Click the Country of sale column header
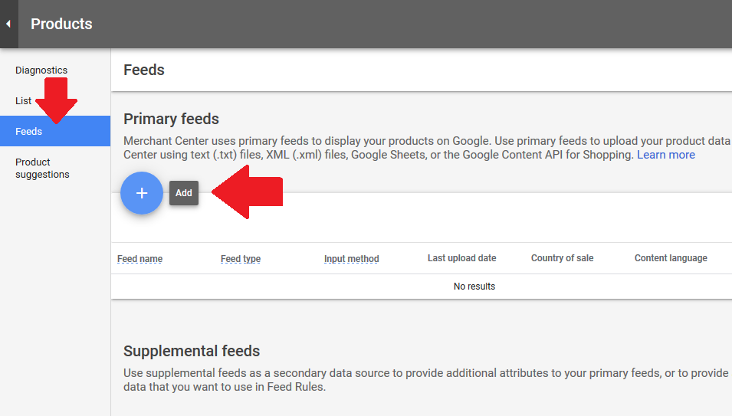This screenshot has width=732, height=416. coord(562,258)
